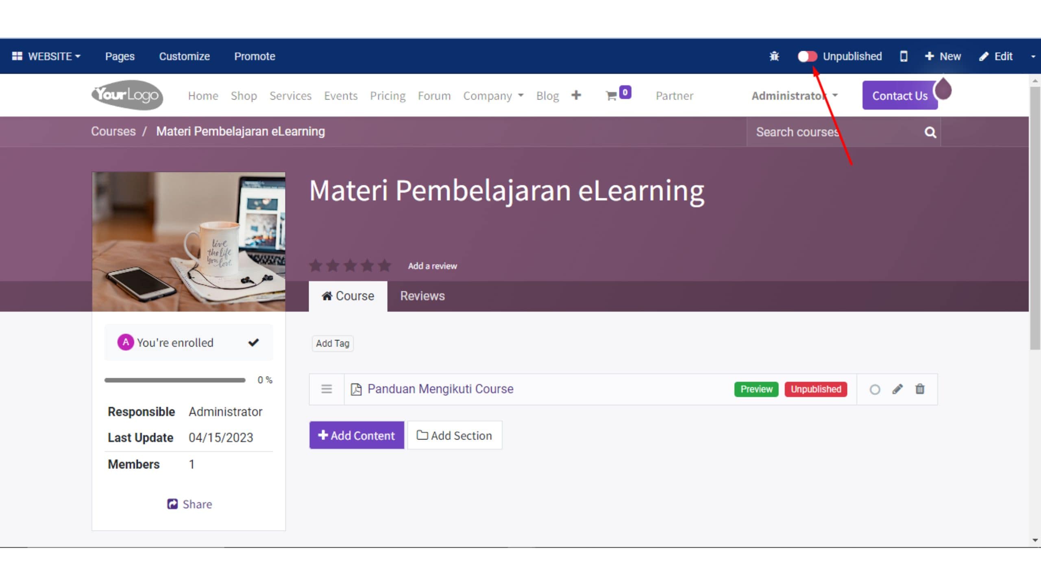
Task: Click the Edit pencil button
Action: coord(995,56)
